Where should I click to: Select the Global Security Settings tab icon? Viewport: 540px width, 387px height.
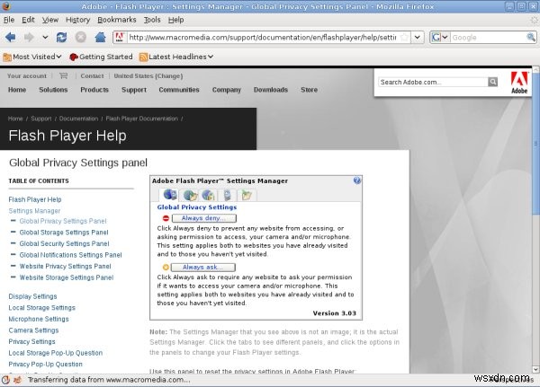click(209, 195)
